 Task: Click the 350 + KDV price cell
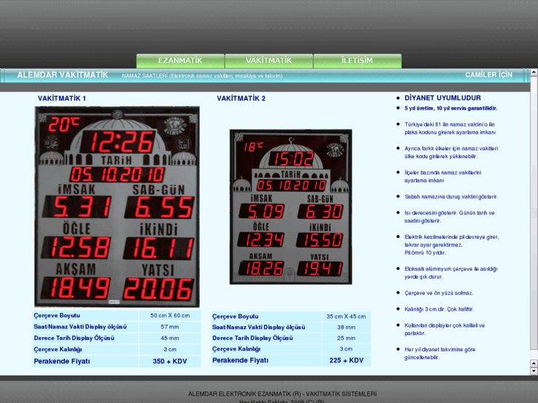click(169, 362)
